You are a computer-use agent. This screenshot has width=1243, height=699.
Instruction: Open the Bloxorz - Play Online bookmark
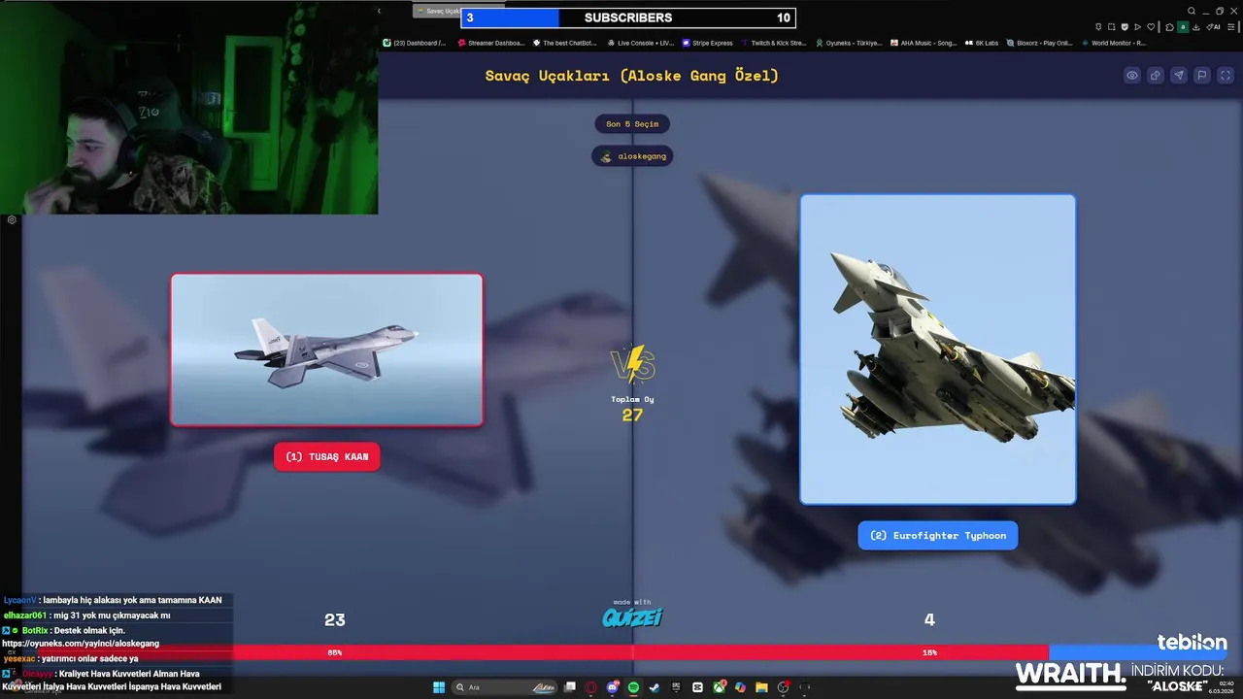point(1040,43)
